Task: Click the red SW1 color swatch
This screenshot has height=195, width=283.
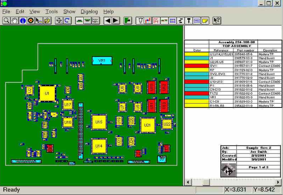Action: point(197,66)
